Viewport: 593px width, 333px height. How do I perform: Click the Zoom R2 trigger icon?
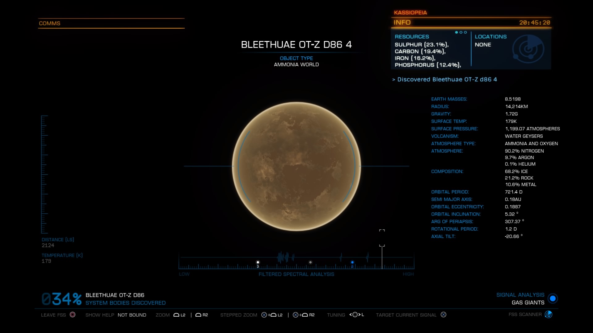[198, 315]
